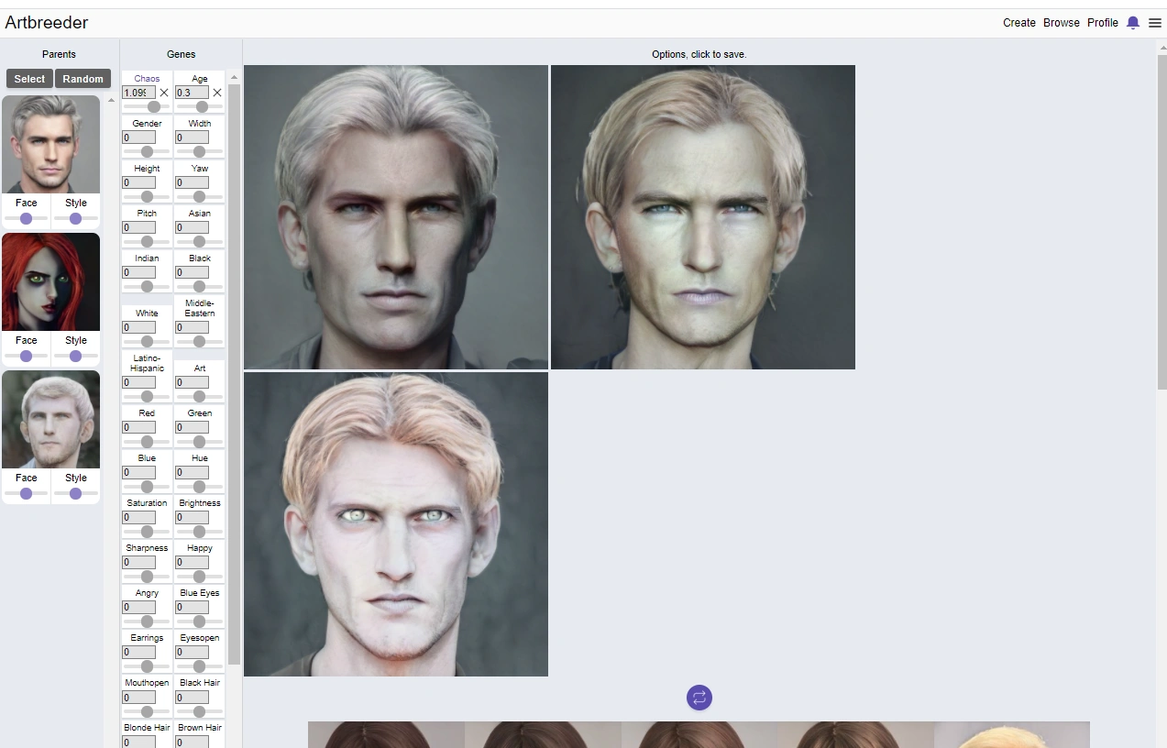This screenshot has width=1167, height=748.
Task: Click the Select parents button
Action: (29, 79)
